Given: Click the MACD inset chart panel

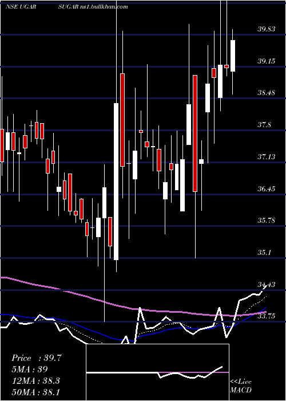Looking at the screenshot, I should click(x=157, y=372).
